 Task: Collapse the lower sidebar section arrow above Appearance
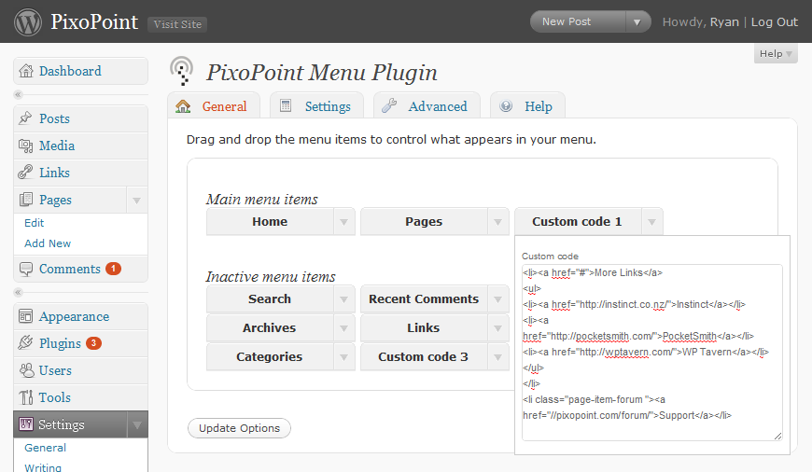pyautogui.click(x=18, y=292)
